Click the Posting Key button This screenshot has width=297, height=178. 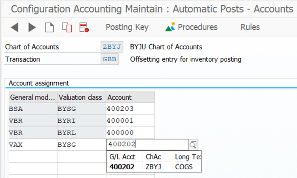(x=127, y=27)
